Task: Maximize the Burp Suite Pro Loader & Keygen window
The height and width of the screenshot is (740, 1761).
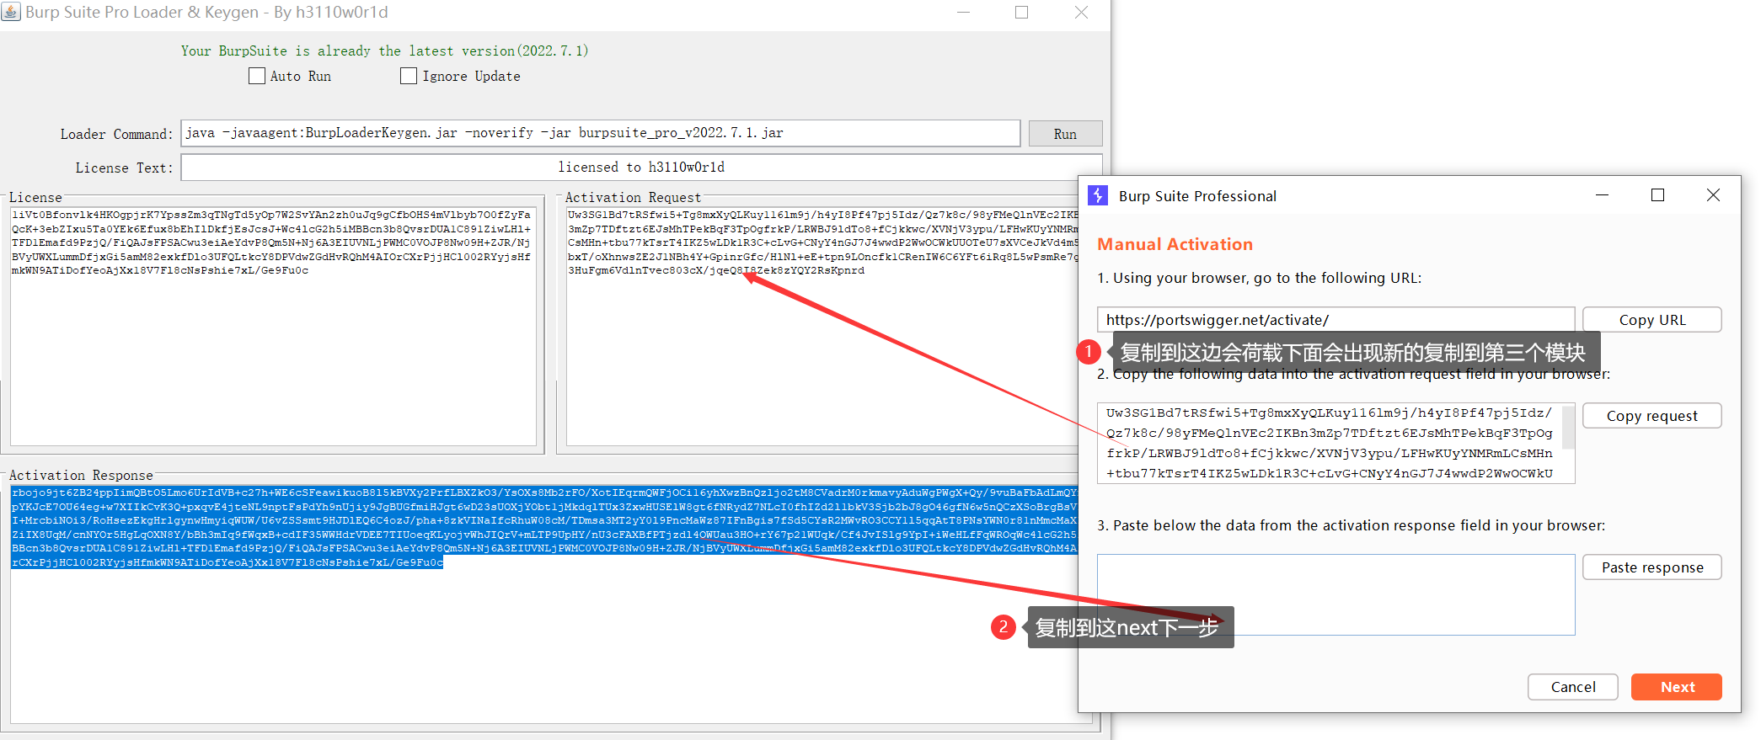Action: (1021, 12)
